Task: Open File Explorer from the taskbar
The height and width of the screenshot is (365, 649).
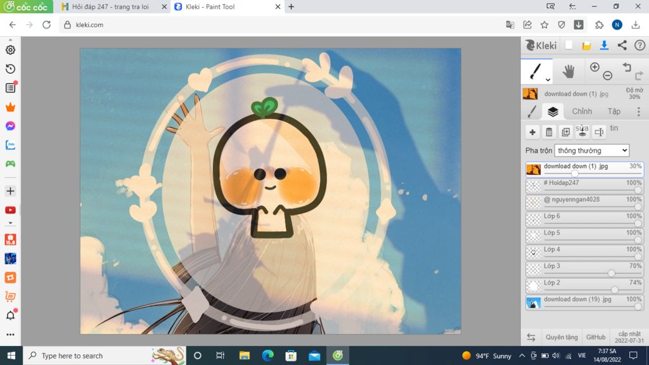Action: [x=244, y=355]
